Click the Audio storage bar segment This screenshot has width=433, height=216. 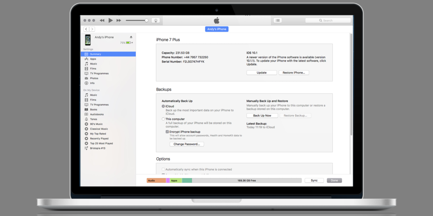156,181
